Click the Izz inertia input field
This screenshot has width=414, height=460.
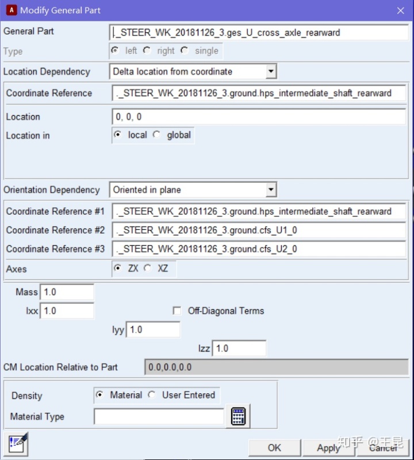click(x=239, y=348)
